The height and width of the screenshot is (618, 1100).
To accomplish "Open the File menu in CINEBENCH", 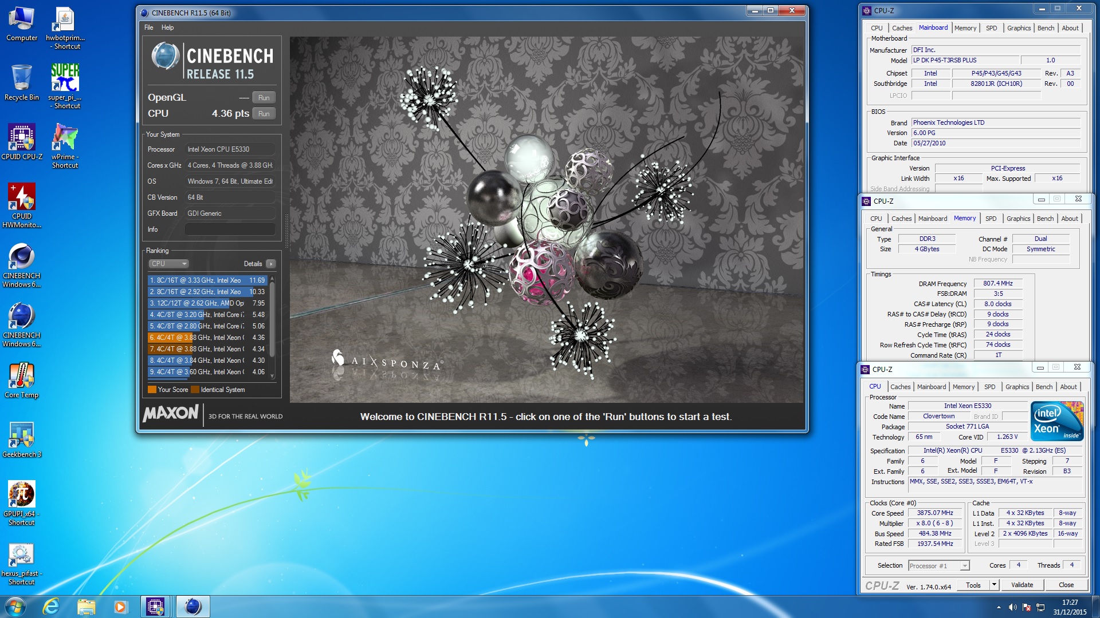I will point(148,27).
